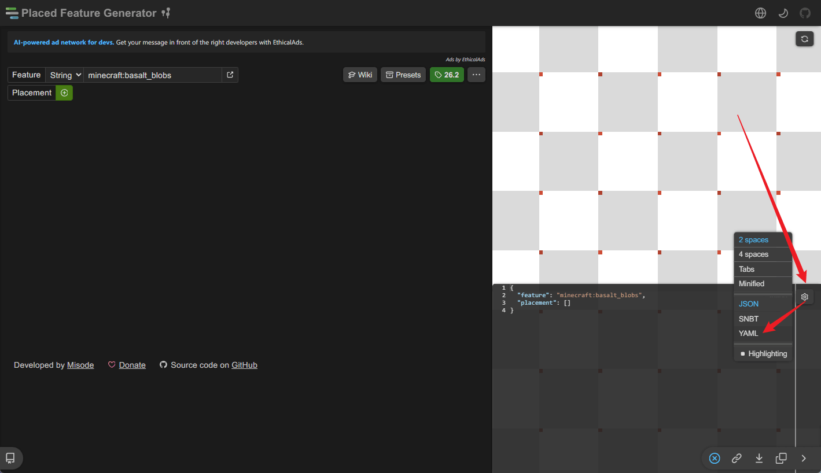Click the Misode logo icon
Viewport: 821px width, 473px height.
[x=12, y=13]
